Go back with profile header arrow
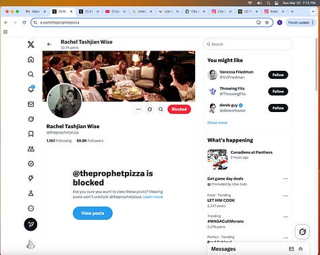320x255 pixels. tap(49, 45)
